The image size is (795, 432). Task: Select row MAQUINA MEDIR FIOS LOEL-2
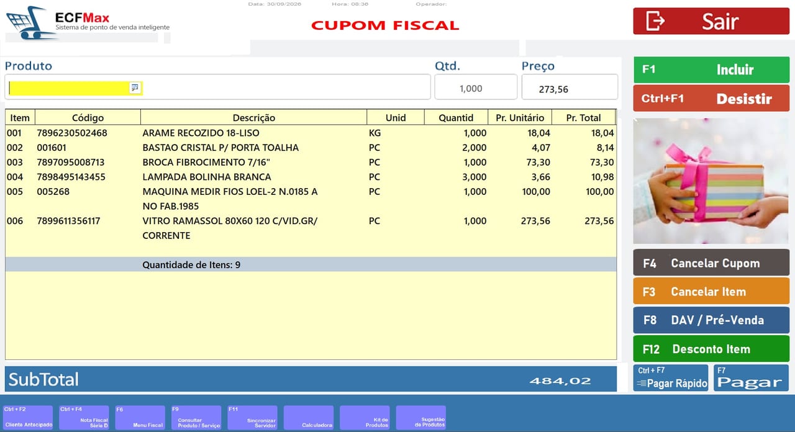(311, 199)
